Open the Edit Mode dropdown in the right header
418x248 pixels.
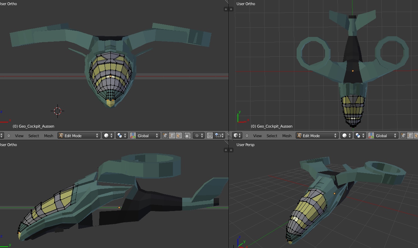coord(317,136)
